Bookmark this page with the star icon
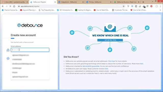 point(124,6)
